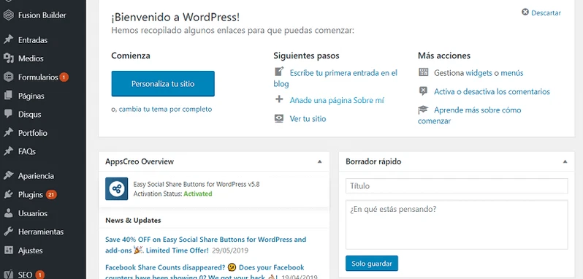Click the Plugins plug icon
583x279 pixels.
(x=8, y=194)
